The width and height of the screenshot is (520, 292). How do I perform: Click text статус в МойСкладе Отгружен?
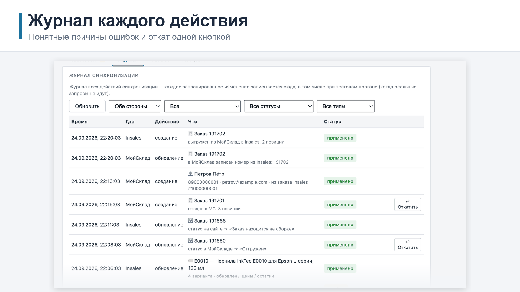[x=227, y=249]
